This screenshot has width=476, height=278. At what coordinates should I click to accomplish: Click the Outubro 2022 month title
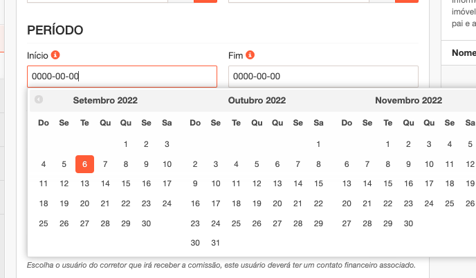tap(257, 101)
